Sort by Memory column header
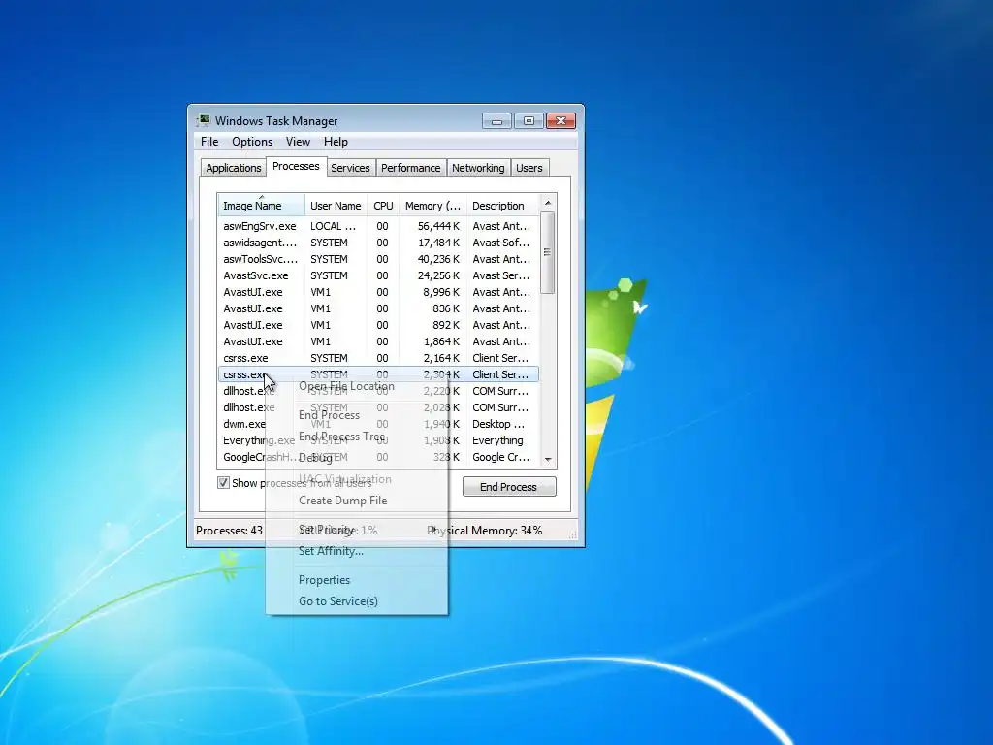993x745 pixels. (432, 206)
